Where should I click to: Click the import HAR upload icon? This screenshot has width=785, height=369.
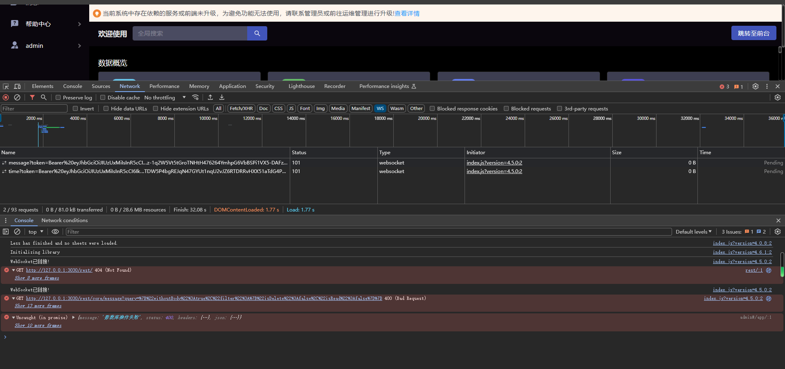pos(210,97)
